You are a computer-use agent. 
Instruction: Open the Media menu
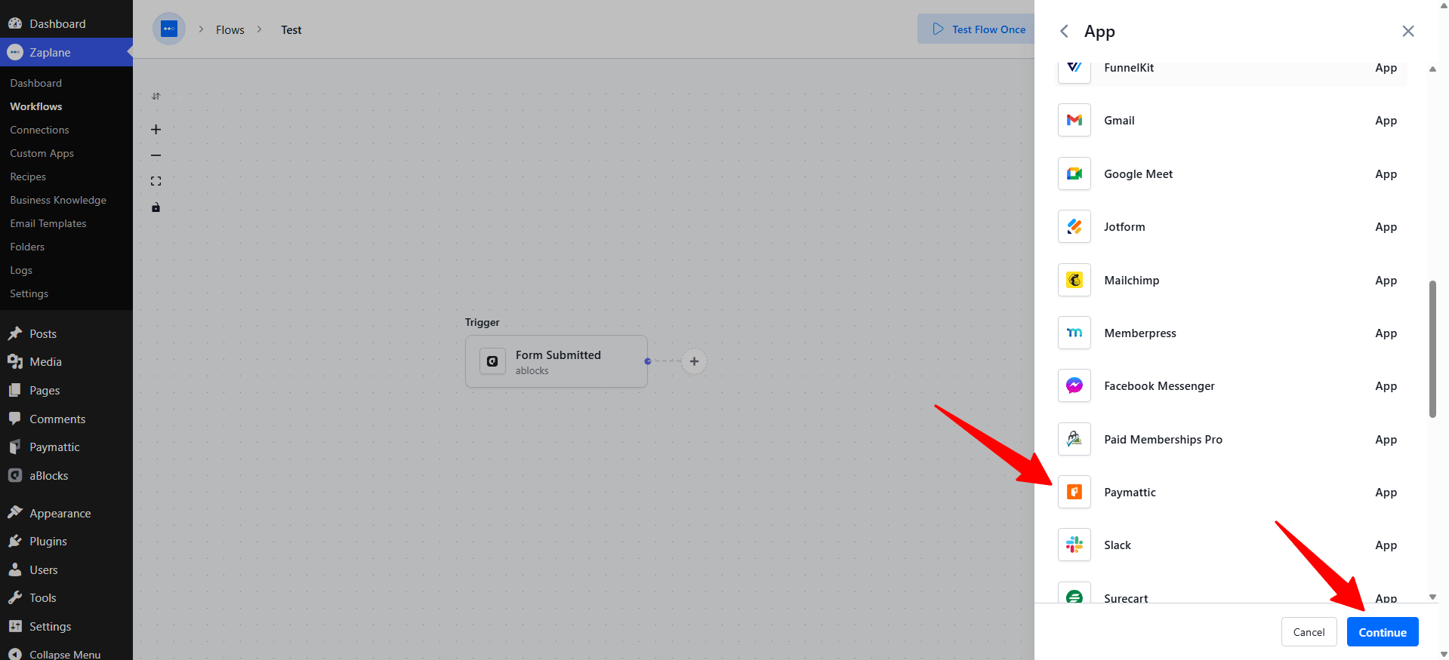[x=66, y=362]
